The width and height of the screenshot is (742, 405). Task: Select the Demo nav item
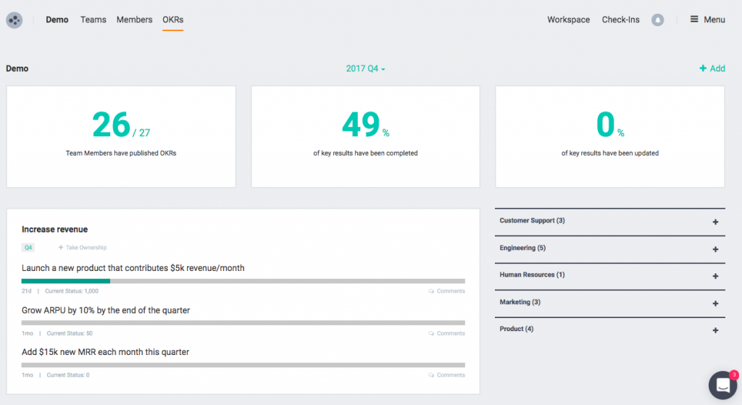(57, 20)
